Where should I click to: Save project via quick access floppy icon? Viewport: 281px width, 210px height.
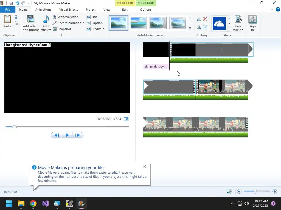(11, 3)
